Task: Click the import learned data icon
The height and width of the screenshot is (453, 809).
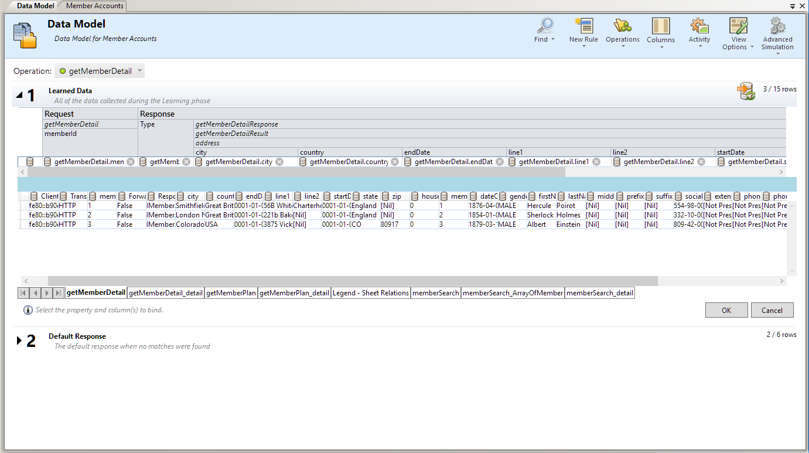Action: coord(746,91)
